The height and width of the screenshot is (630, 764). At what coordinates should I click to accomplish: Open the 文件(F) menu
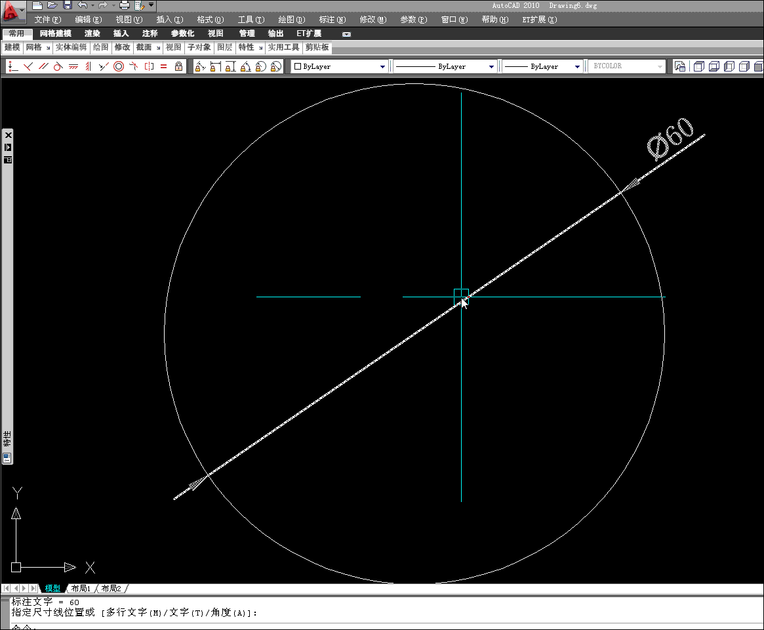pyautogui.click(x=48, y=20)
